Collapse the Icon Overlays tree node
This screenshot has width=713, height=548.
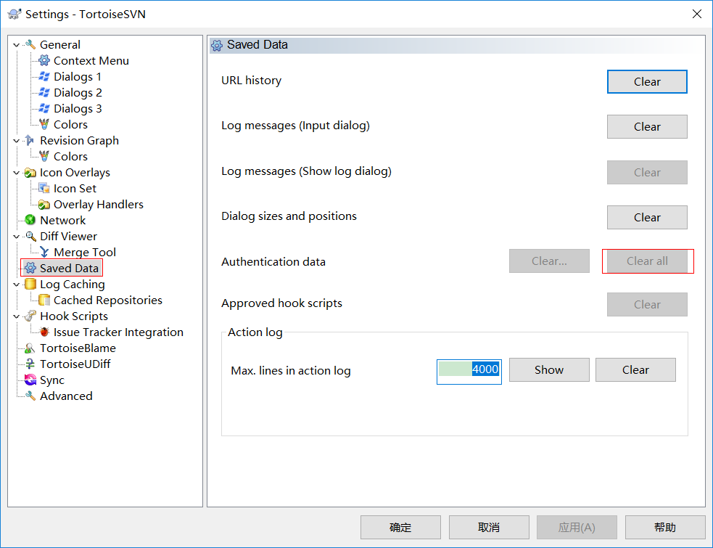pyautogui.click(x=17, y=173)
